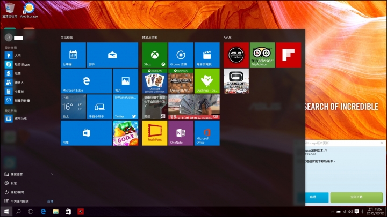Image resolution: width=387 pixels, height=217 pixels.
Task: Launch the Minecraft tile
Action: (181, 81)
